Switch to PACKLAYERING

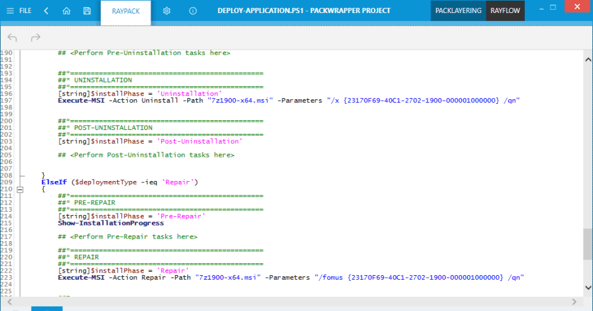[458, 11]
